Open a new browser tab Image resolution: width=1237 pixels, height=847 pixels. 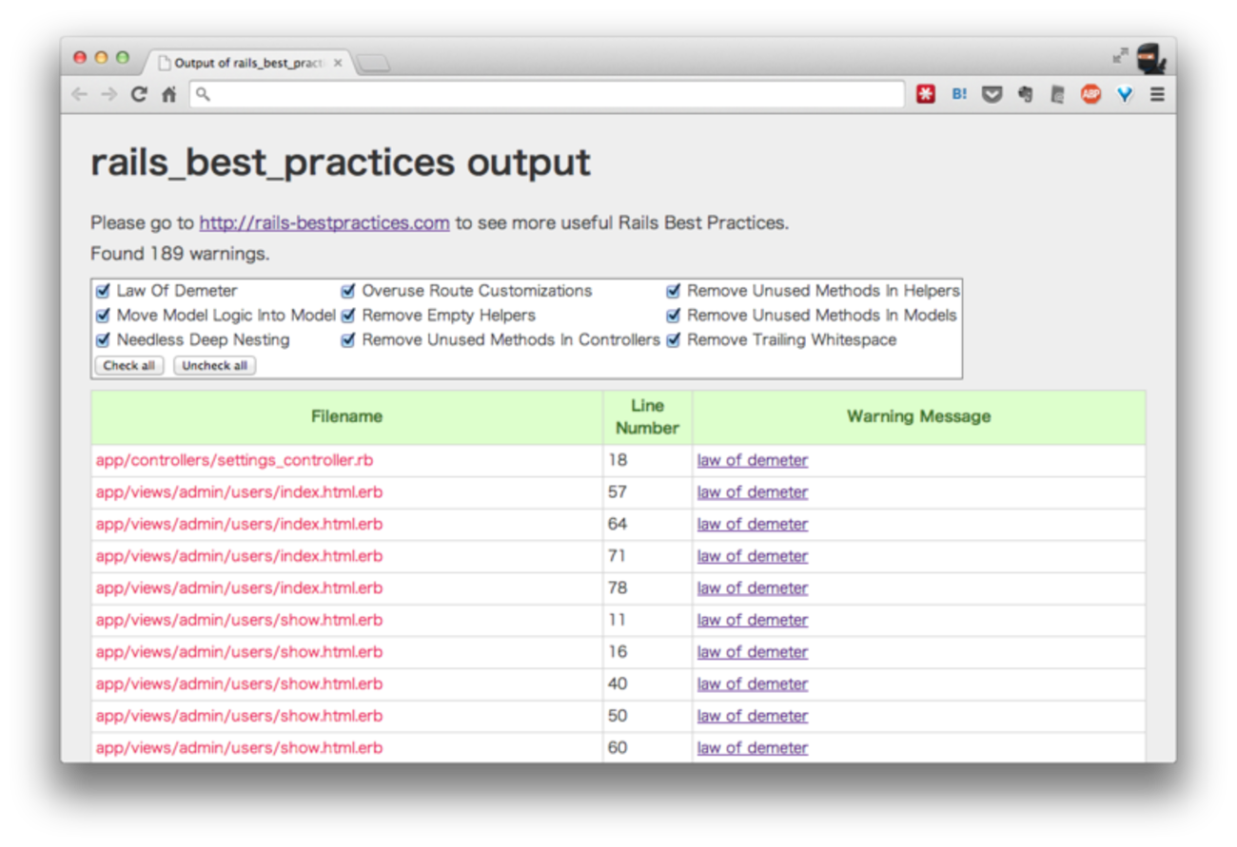[x=373, y=64]
